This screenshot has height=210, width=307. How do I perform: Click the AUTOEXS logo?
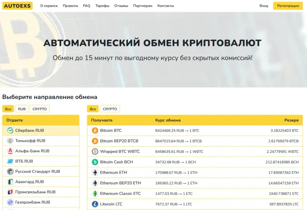coord(18,6)
